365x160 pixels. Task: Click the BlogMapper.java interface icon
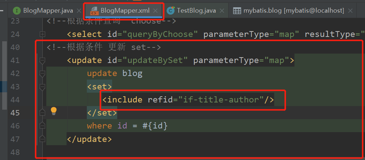tap(17, 10)
